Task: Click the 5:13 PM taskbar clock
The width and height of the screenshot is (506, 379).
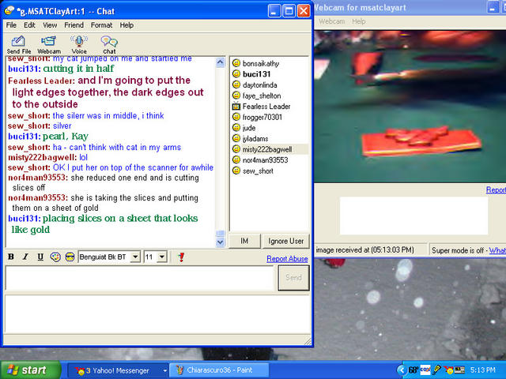Action: click(x=483, y=370)
